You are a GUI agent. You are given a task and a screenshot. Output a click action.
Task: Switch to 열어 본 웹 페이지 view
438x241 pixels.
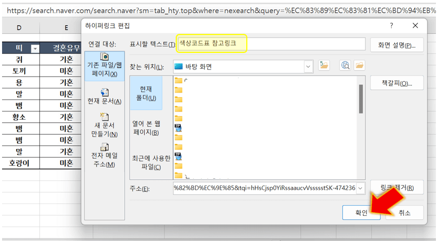(146, 128)
